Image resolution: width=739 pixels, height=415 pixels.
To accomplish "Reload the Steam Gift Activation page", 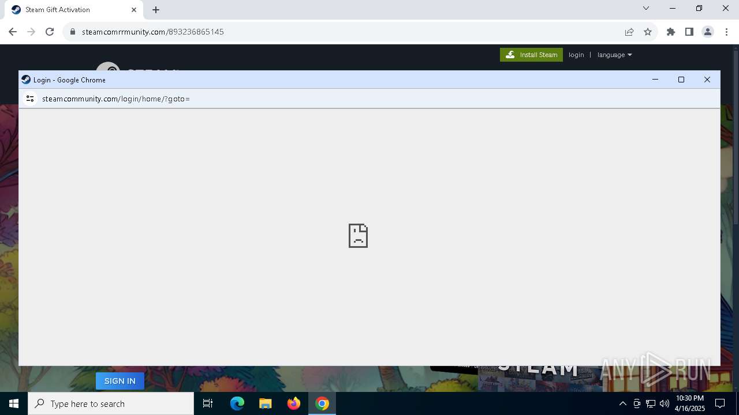I will point(50,32).
